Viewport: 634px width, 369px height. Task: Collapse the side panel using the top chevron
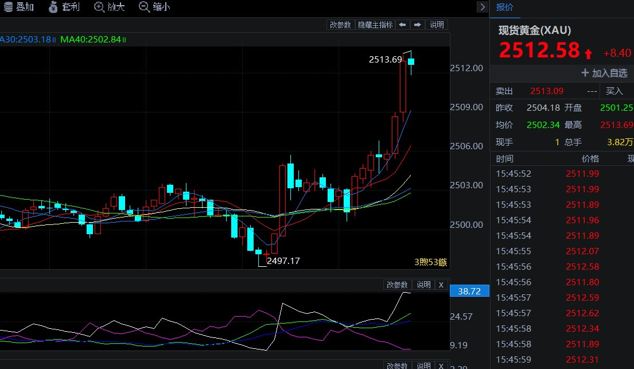[x=483, y=7]
